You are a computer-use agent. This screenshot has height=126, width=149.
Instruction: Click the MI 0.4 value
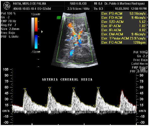point(98,3)
